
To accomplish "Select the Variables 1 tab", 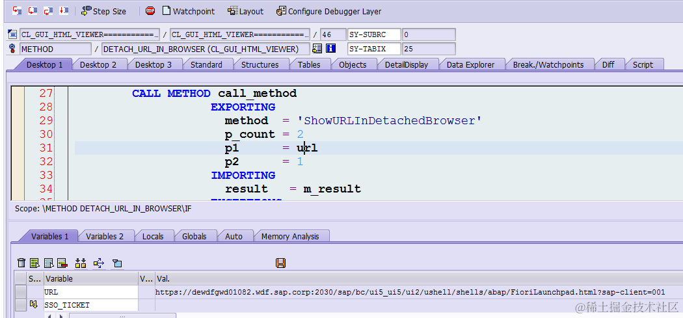I will click(49, 237).
